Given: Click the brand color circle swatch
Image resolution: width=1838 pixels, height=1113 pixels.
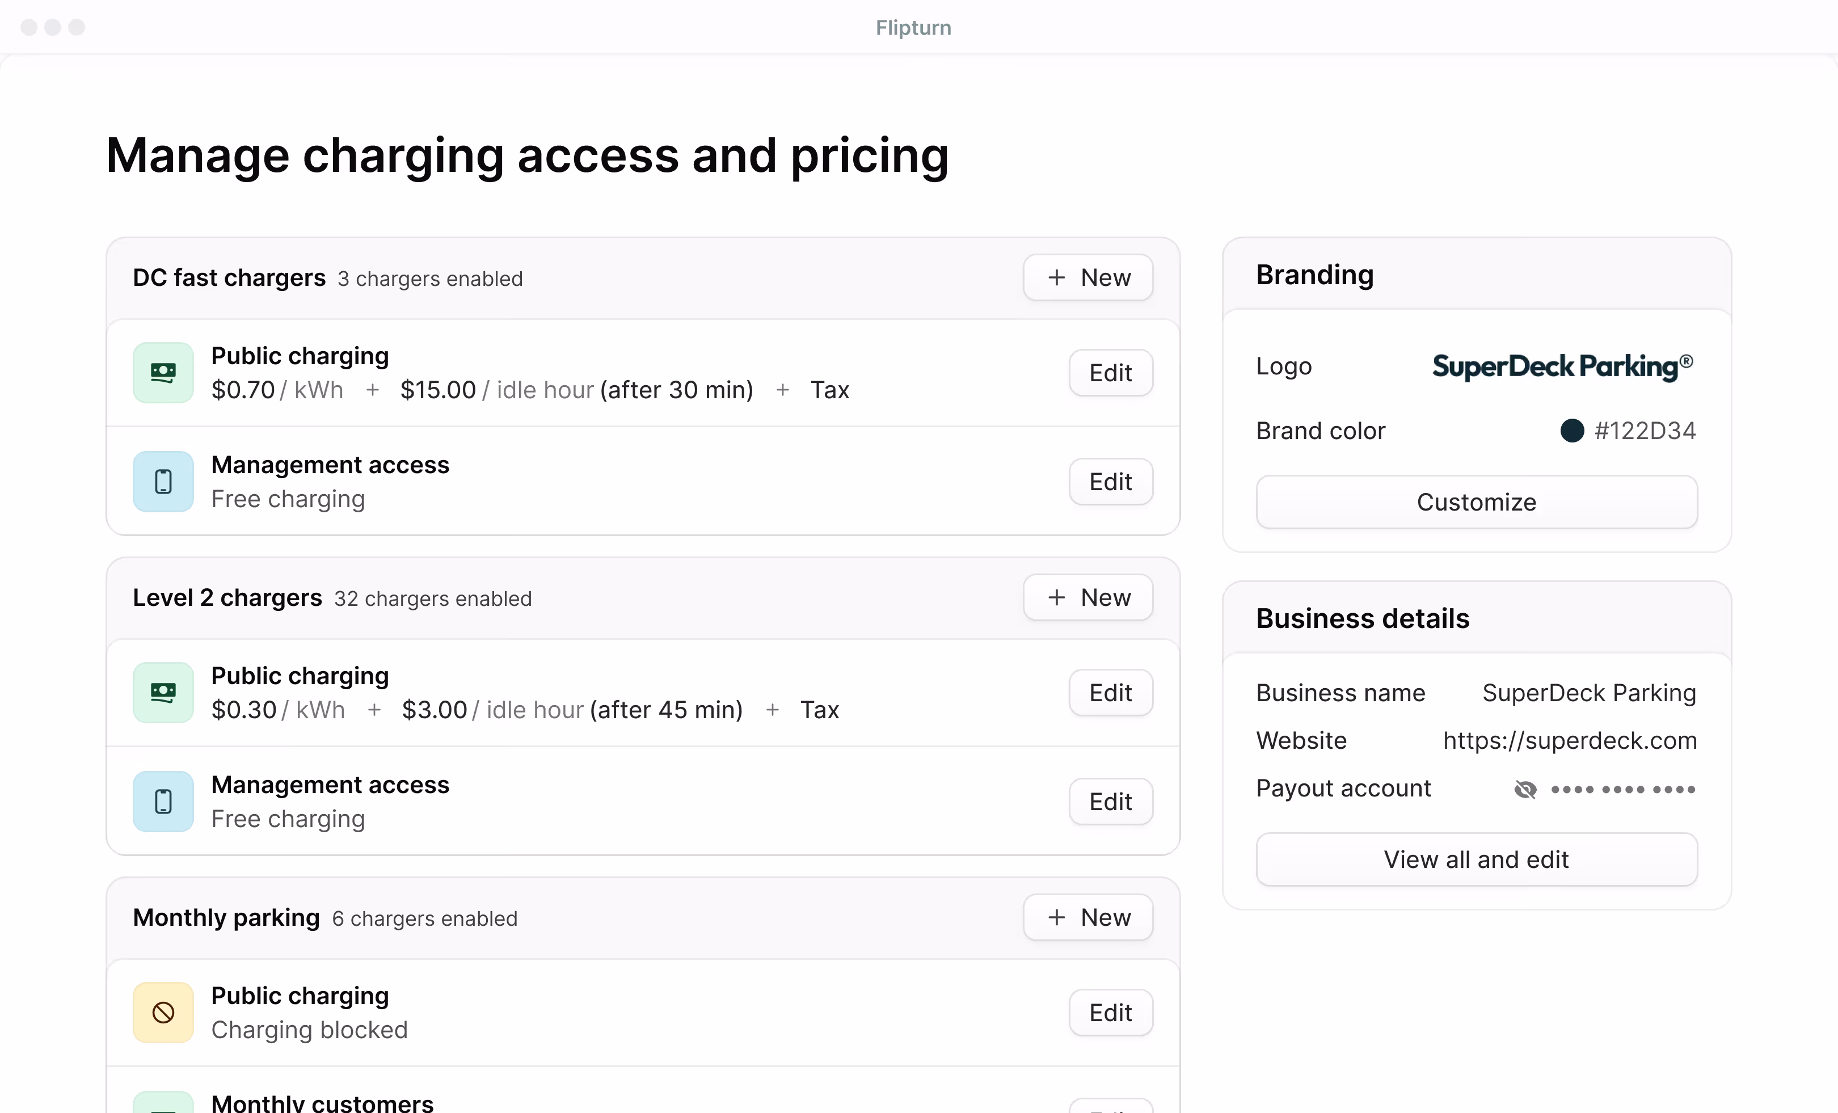Looking at the screenshot, I should [1573, 431].
